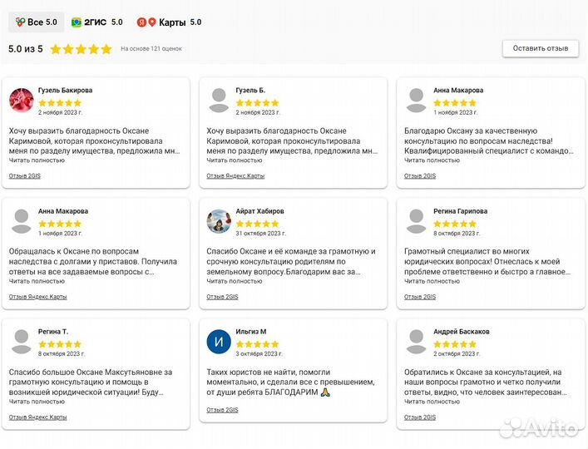
Task: Click Ильгиз М's blue "И" avatar
Action: (219, 342)
